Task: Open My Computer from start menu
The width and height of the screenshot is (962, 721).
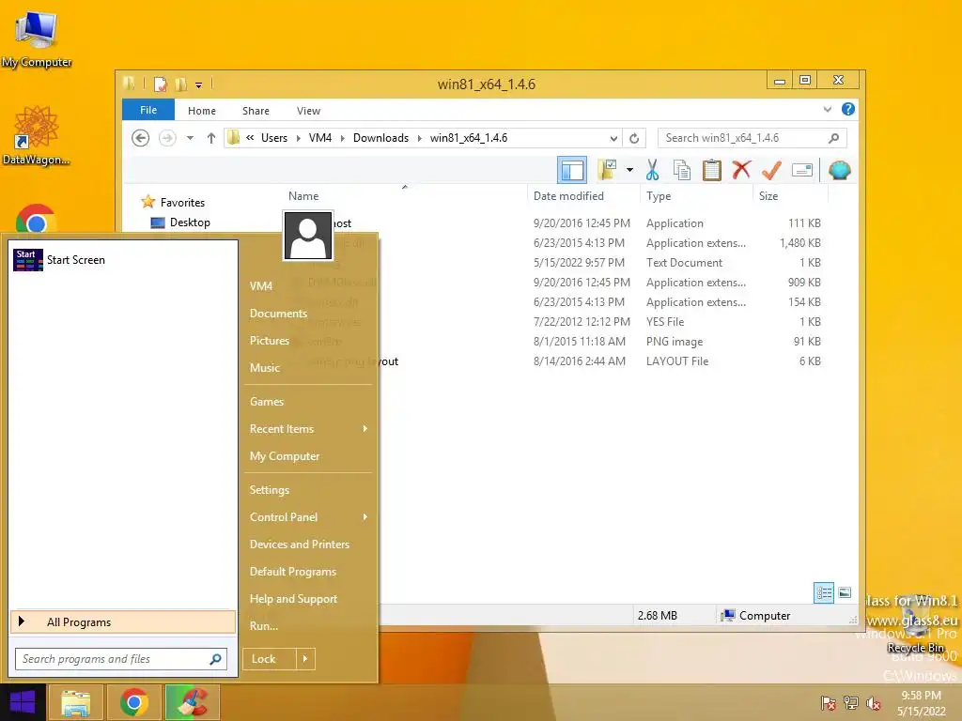Action: 285,456
